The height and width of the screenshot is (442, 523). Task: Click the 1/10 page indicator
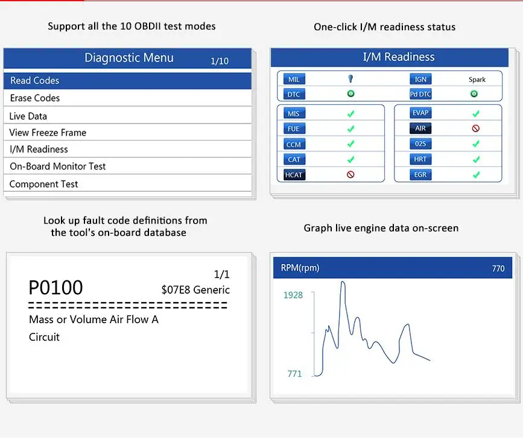click(x=220, y=61)
